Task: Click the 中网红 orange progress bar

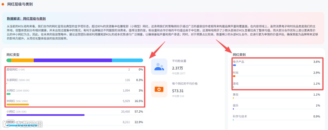Action: (18, 104)
